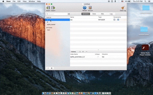Click the Export toolbar icon
This screenshot has height=95, width=153.
pos(53,8)
